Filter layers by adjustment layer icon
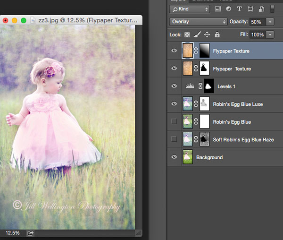Image resolution: width=283 pixels, height=240 pixels. 228,9
